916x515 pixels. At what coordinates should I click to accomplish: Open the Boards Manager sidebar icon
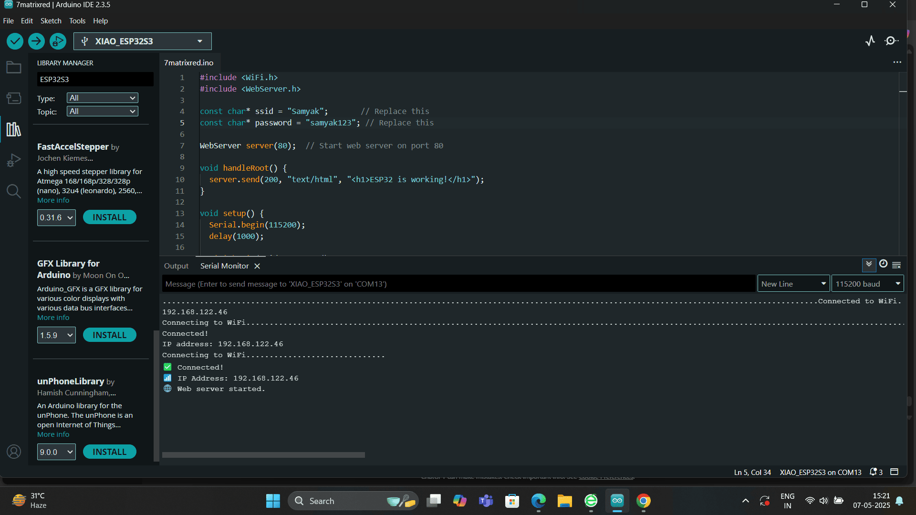click(x=13, y=98)
